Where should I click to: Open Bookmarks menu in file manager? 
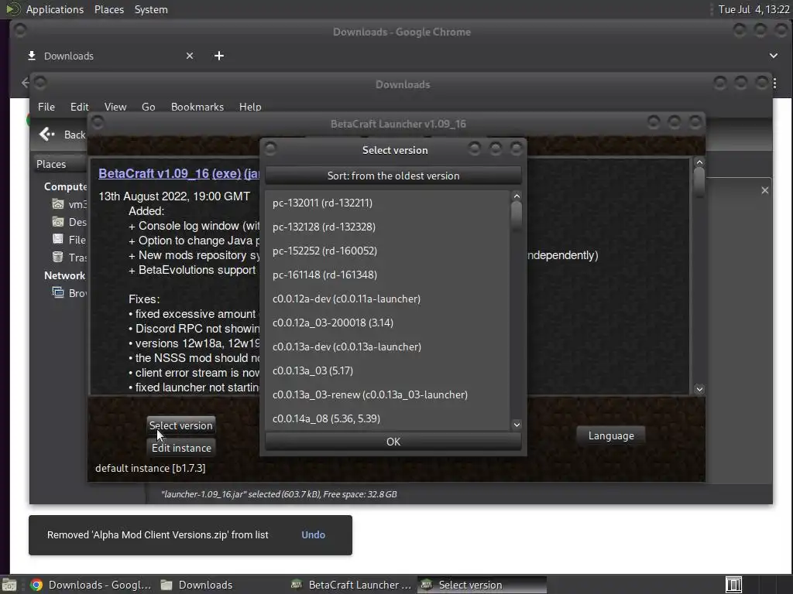(197, 107)
